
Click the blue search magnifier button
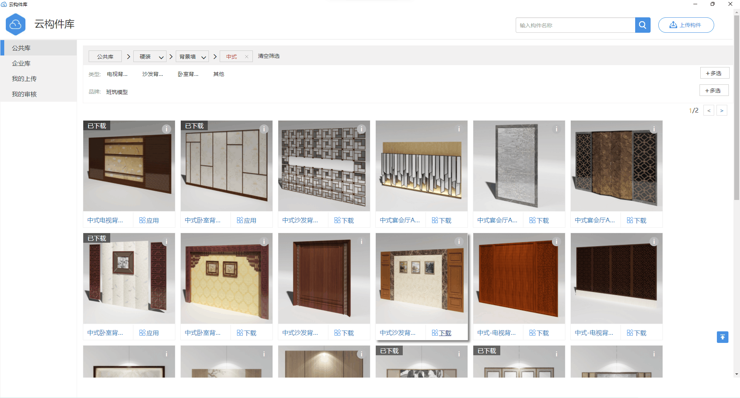[x=642, y=25]
